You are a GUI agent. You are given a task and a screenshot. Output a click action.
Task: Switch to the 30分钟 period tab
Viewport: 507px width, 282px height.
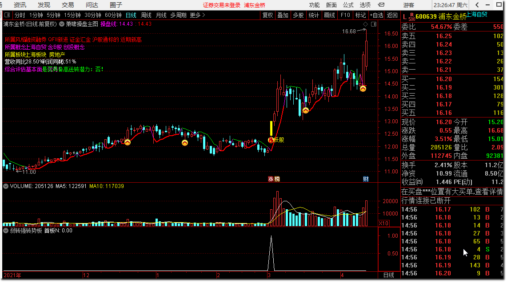pyautogui.click(x=93, y=15)
